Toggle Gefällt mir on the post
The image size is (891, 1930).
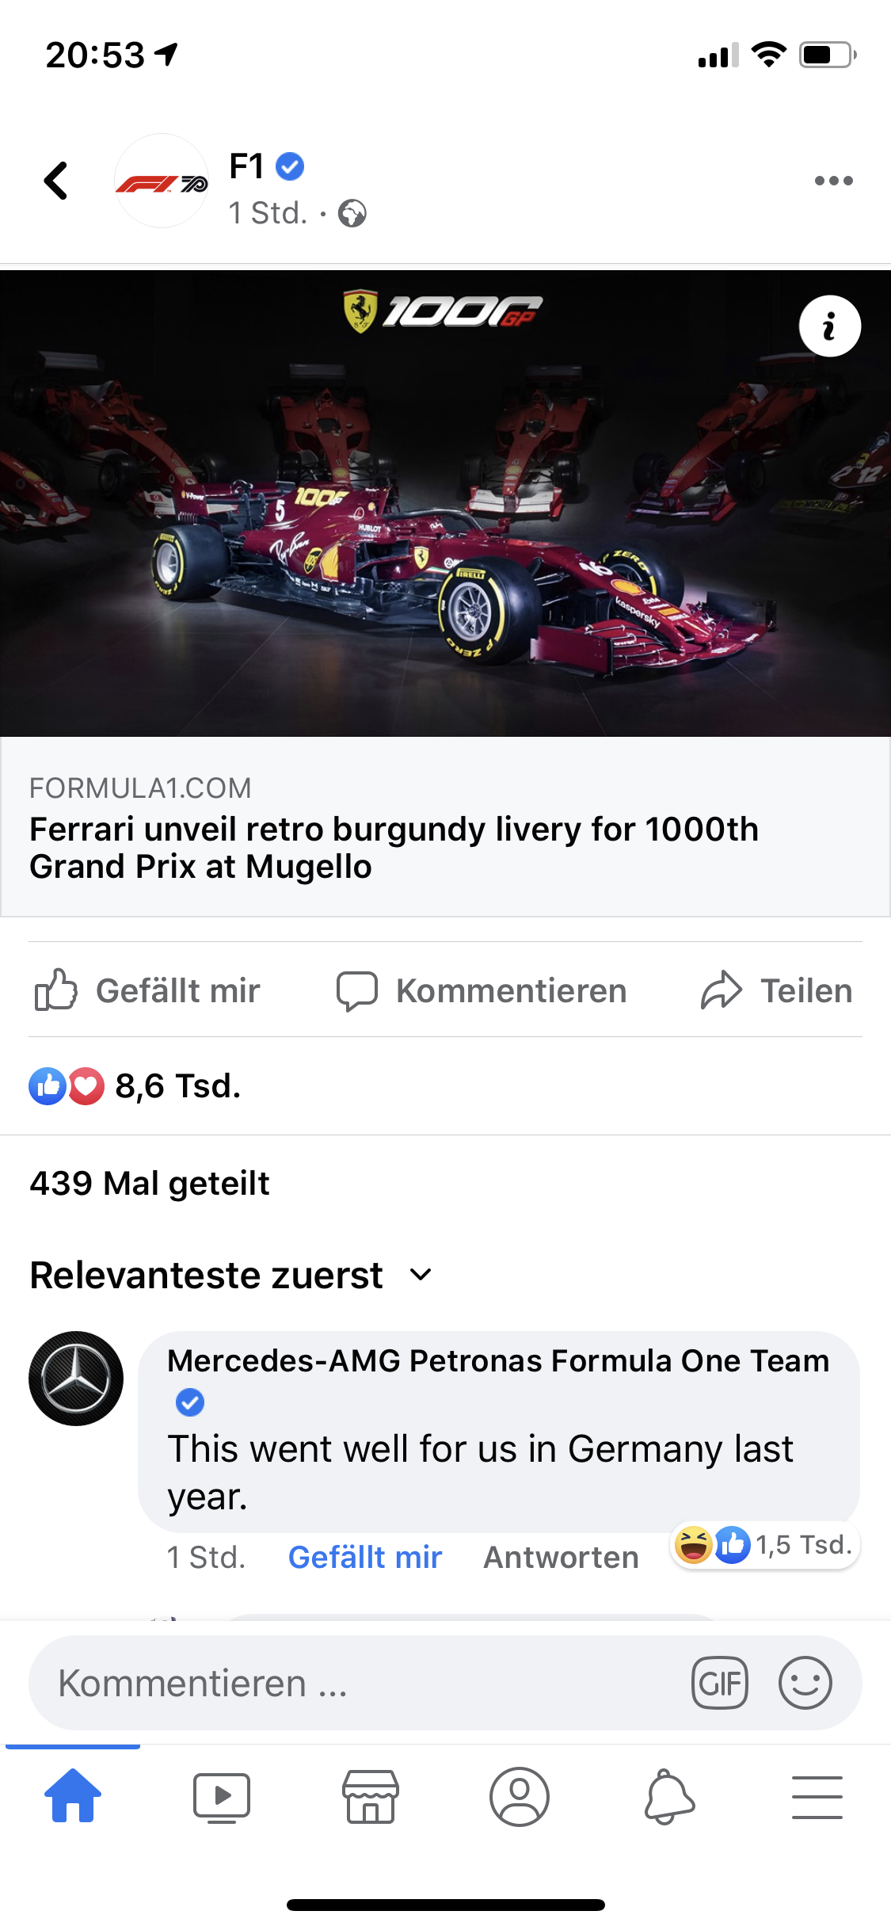[147, 990]
